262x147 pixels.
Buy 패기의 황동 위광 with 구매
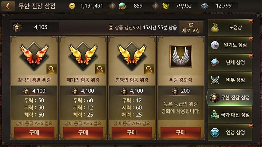pos(83,133)
